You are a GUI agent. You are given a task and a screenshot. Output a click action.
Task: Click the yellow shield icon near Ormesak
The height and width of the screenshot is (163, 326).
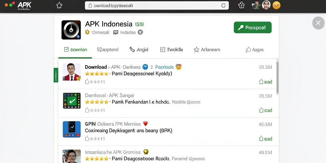tap(87, 32)
